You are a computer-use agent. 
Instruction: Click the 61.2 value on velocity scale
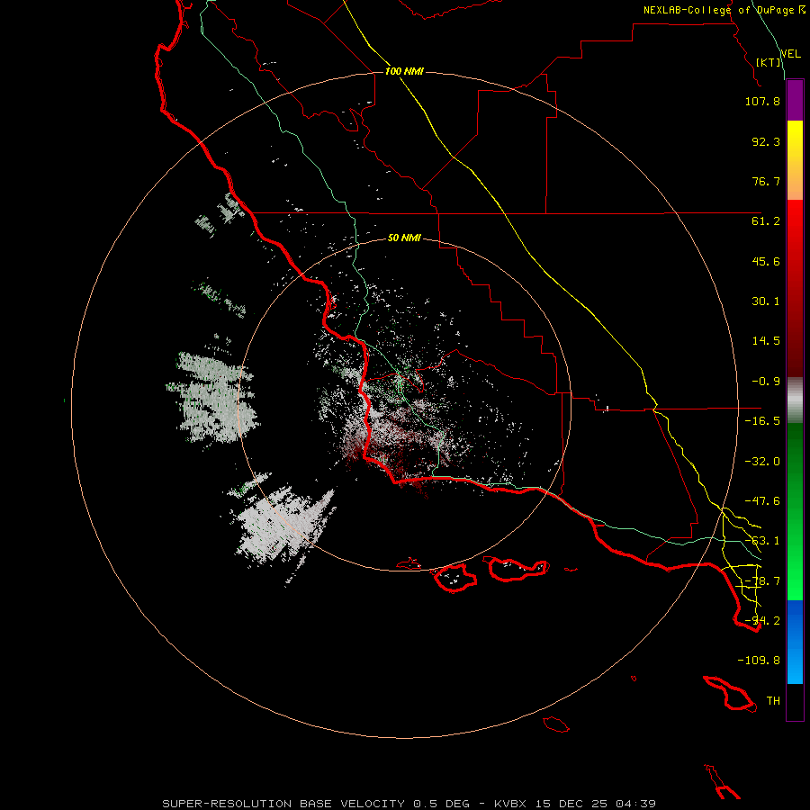click(766, 221)
